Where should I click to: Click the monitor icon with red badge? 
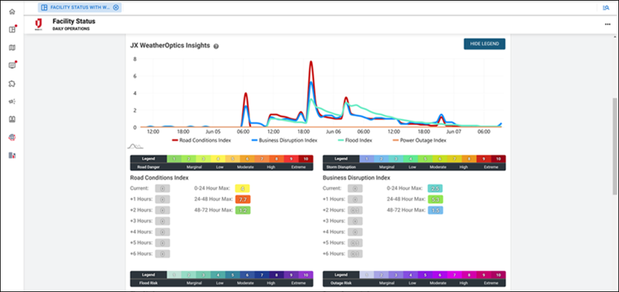[x=12, y=65]
